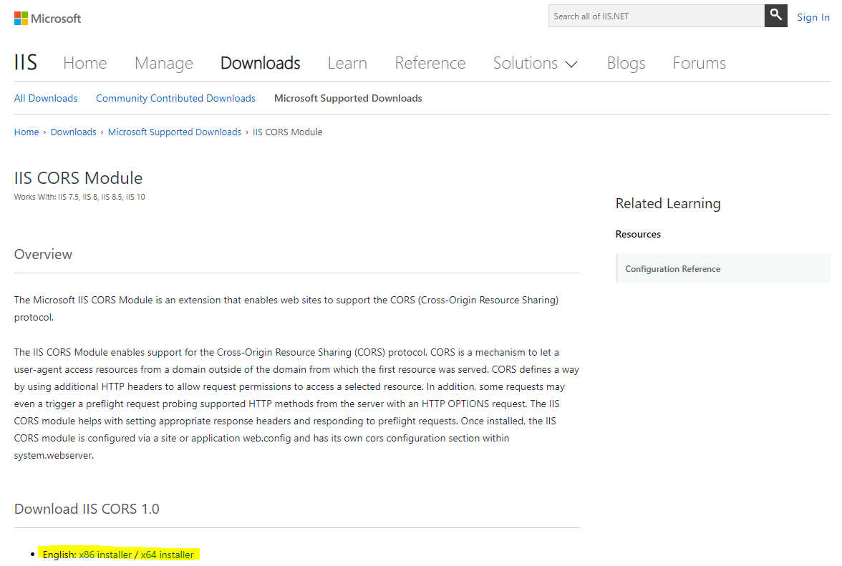Click the Related Learning heading
The image size is (842, 566).
pyautogui.click(x=668, y=204)
